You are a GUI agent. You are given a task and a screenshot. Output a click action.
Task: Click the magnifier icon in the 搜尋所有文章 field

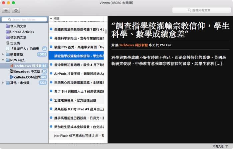point(189,10)
